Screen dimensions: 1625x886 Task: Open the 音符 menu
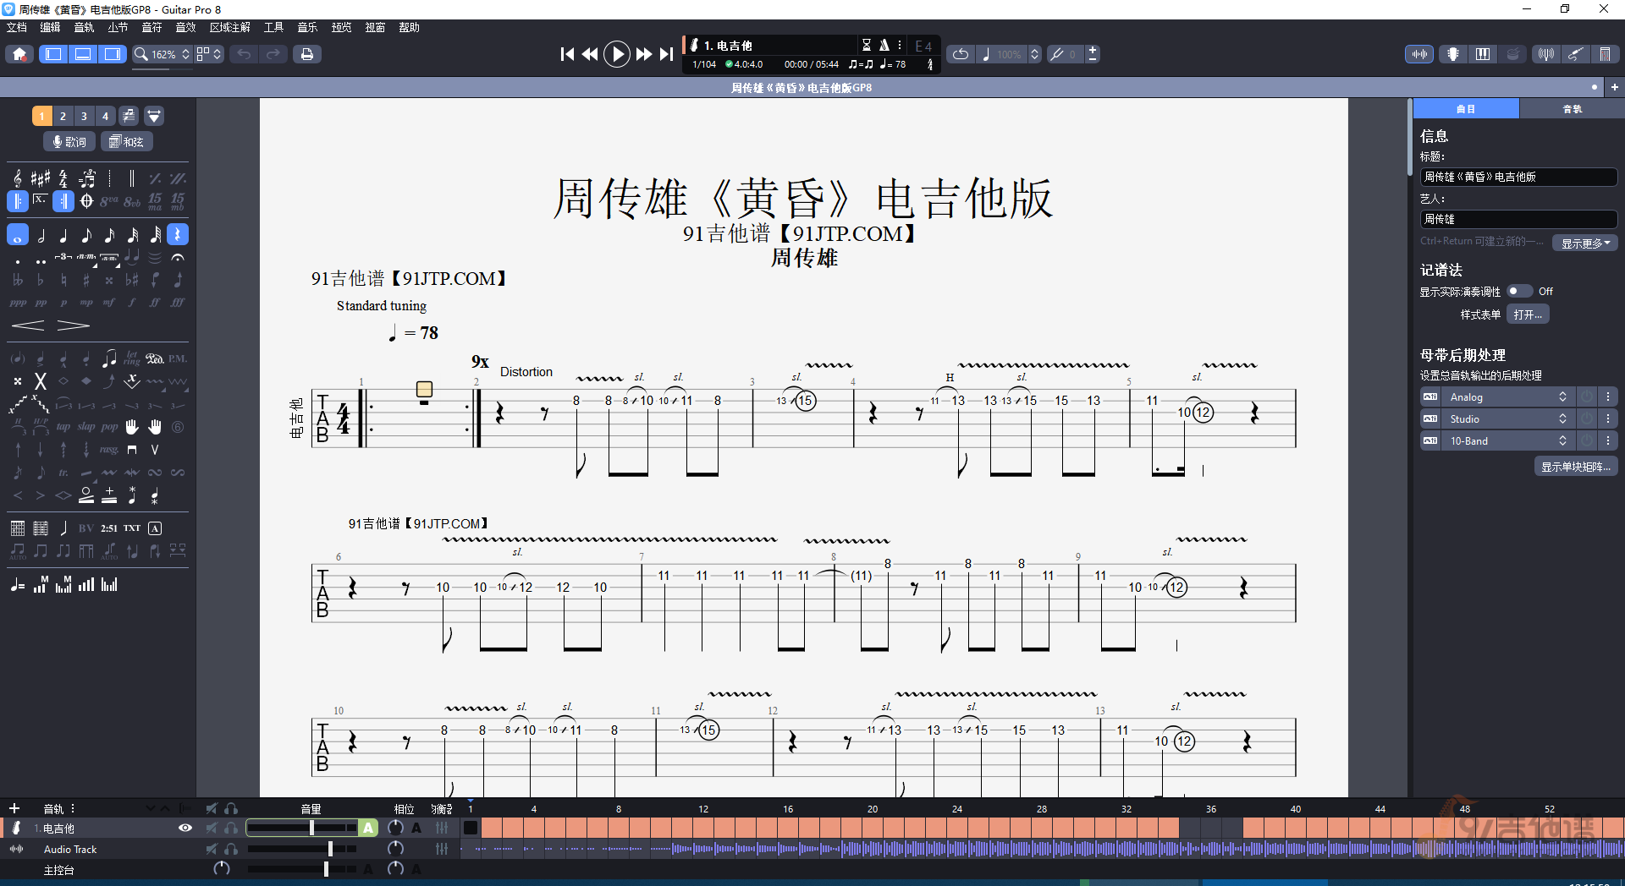[151, 28]
